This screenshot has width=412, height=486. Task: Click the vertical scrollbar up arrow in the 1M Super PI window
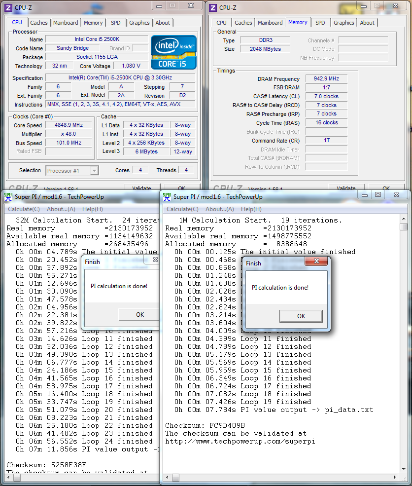[403, 219]
